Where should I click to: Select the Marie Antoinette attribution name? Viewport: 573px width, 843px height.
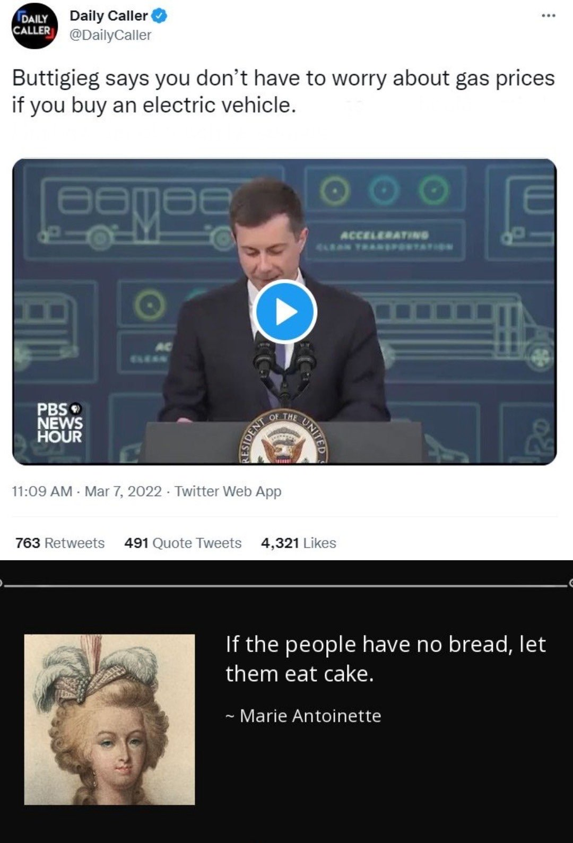pos(310,716)
